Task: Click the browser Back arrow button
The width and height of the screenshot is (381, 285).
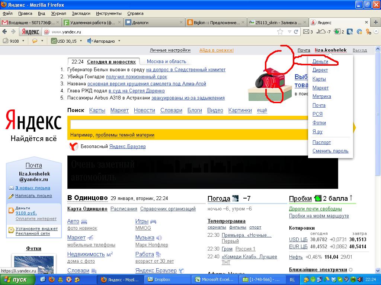Action: click(x=4, y=32)
